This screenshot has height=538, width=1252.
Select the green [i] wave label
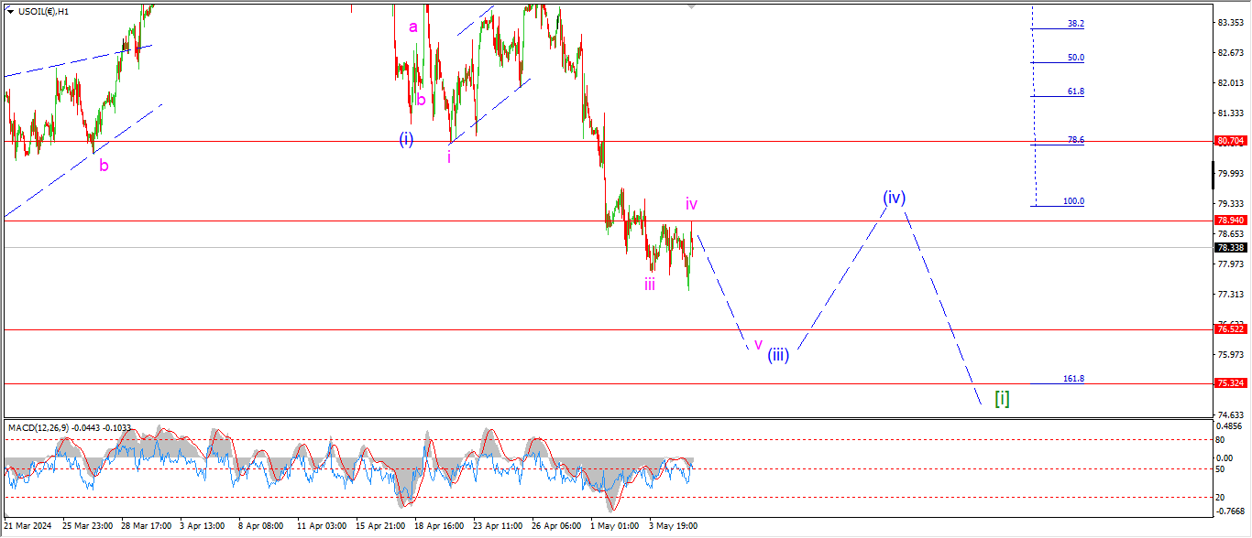point(1002,399)
